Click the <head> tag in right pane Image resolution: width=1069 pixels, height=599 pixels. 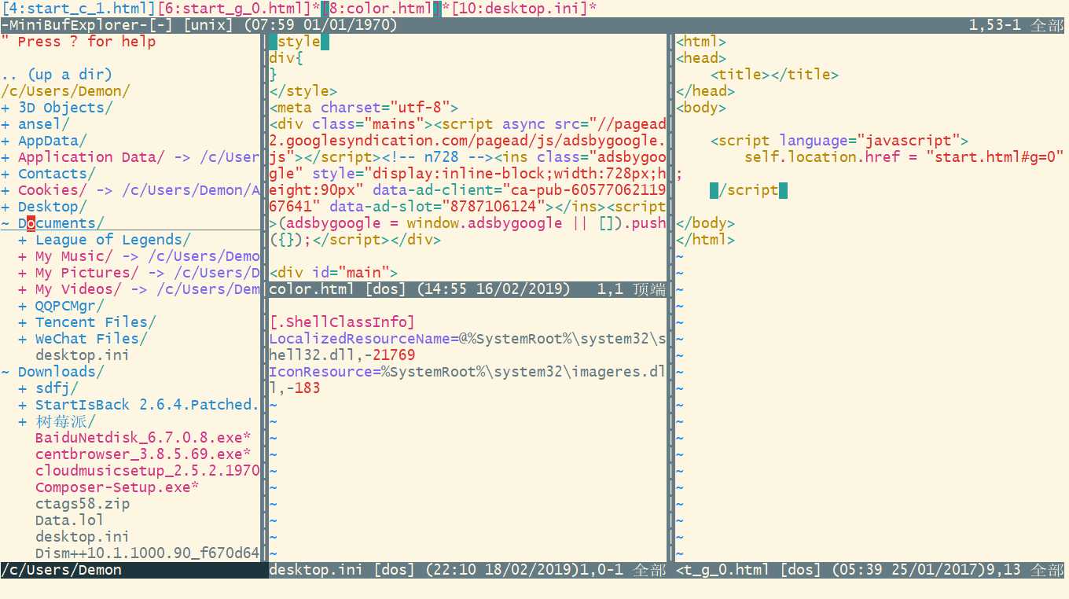click(x=701, y=58)
